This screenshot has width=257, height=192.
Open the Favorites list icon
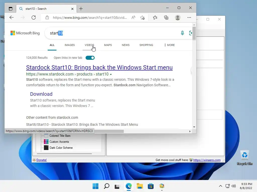pos(155,17)
